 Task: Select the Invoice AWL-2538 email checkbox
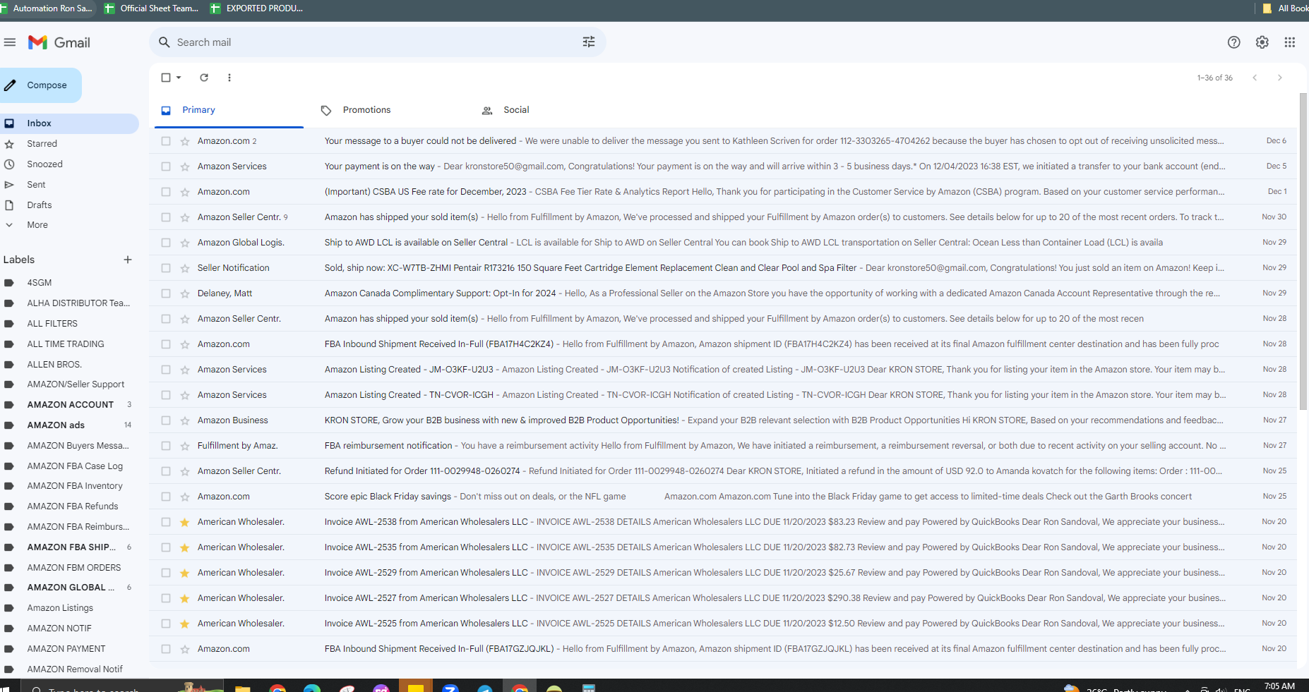pyautogui.click(x=166, y=522)
